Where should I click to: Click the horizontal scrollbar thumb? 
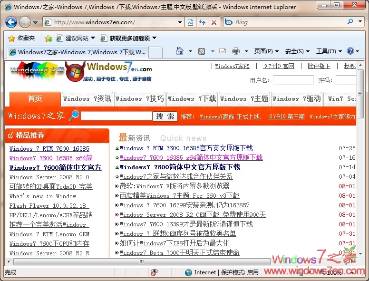pyautogui.click(x=142, y=262)
